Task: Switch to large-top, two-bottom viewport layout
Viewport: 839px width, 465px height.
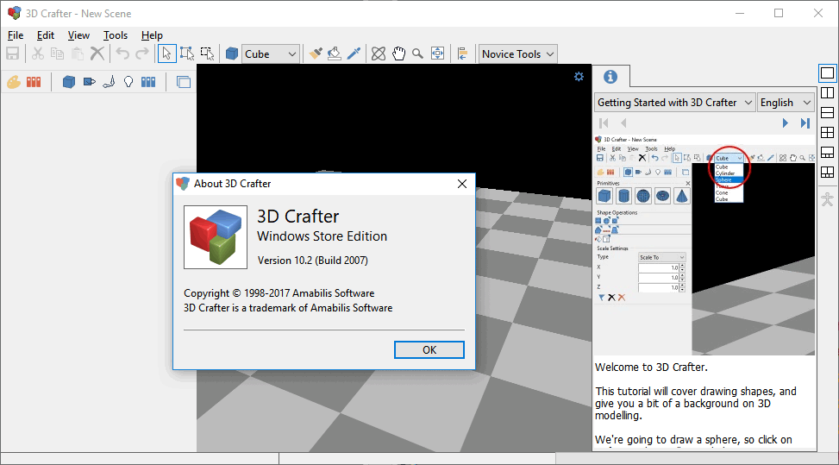Action: pyautogui.click(x=827, y=152)
